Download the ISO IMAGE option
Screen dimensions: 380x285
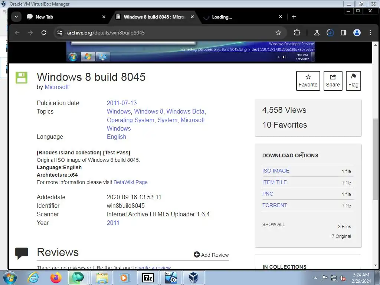pos(276,171)
